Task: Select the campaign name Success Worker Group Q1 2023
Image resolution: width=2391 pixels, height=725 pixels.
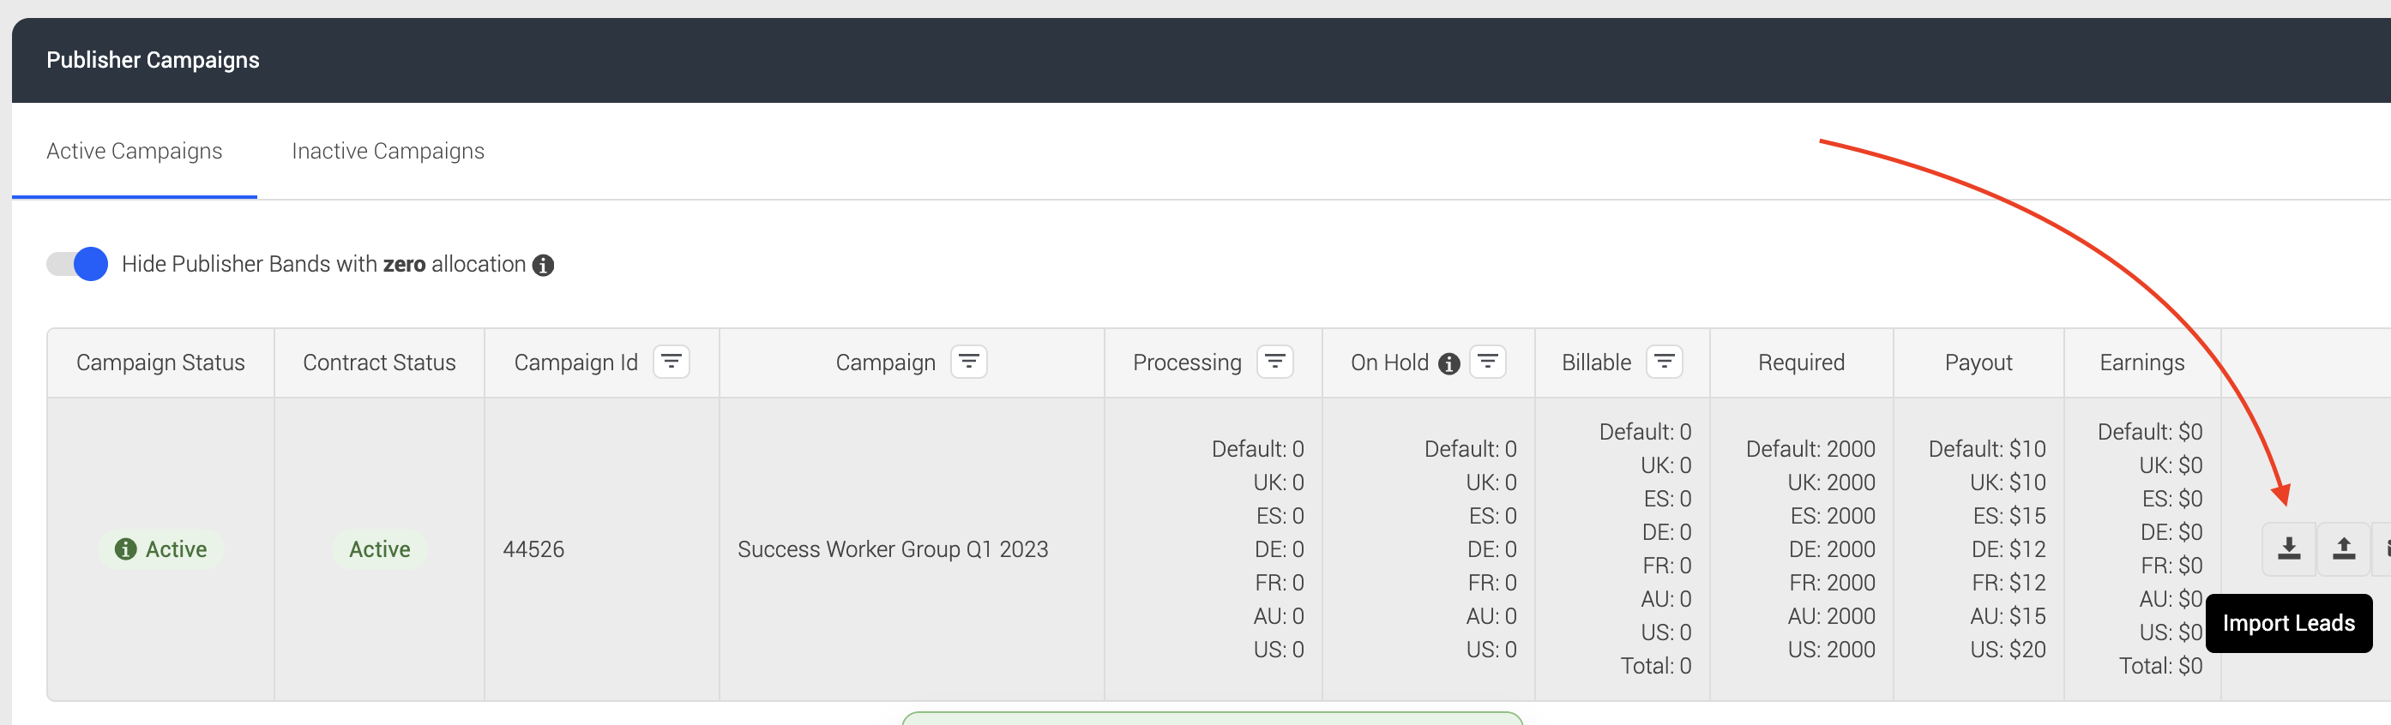Action: click(x=892, y=548)
